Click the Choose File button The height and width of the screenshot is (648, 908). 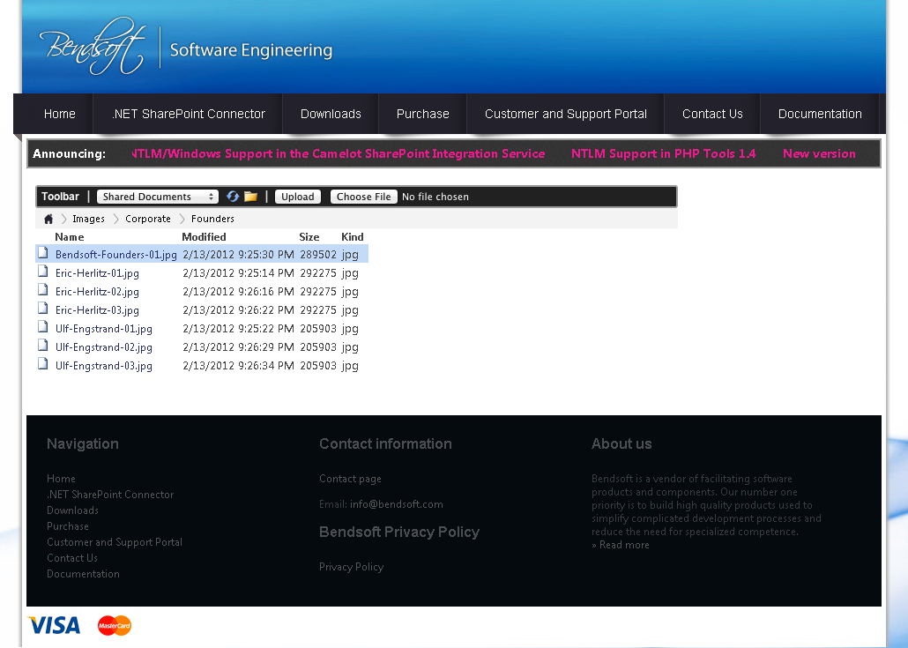coord(364,197)
